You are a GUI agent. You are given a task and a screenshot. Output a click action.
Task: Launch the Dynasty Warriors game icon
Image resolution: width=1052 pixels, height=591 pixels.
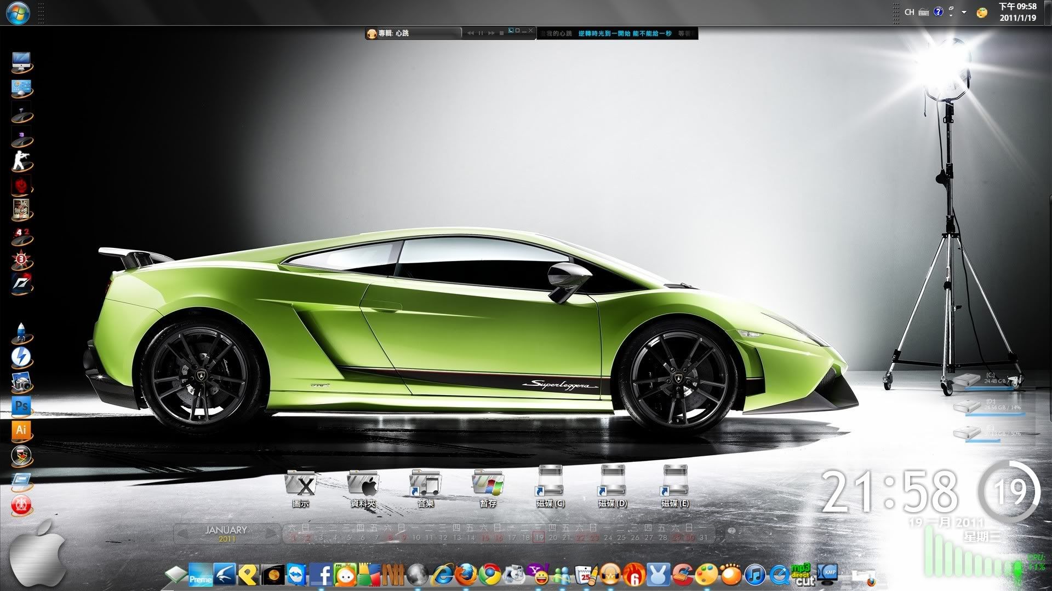[22, 209]
